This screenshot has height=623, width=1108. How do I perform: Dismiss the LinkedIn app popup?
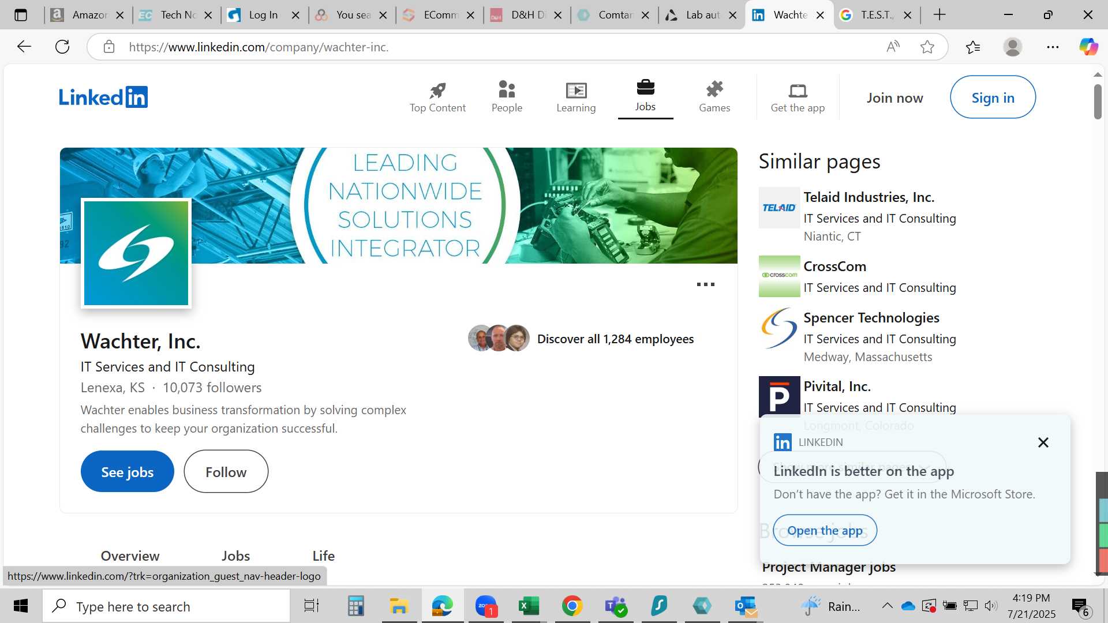pos(1043,442)
